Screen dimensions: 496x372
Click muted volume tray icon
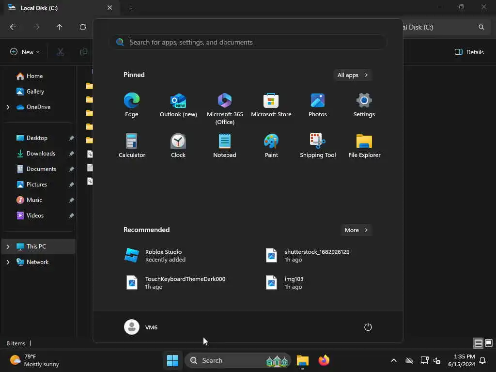437,360
